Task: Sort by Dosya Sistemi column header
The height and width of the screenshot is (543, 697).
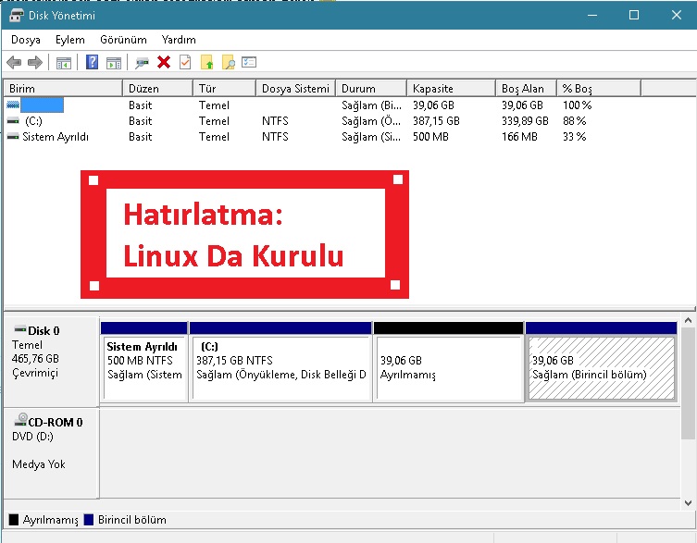Action: point(295,89)
